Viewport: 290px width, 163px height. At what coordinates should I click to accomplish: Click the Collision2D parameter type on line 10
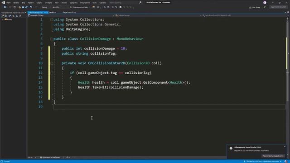(138, 63)
